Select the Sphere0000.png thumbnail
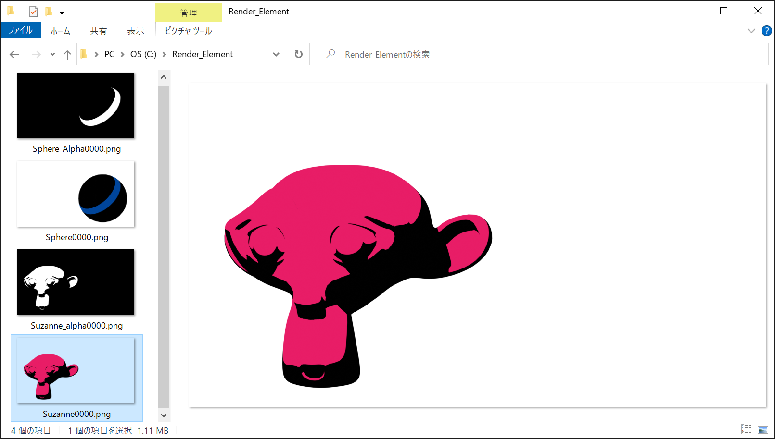This screenshot has height=439, width=775. coord(76,194)
